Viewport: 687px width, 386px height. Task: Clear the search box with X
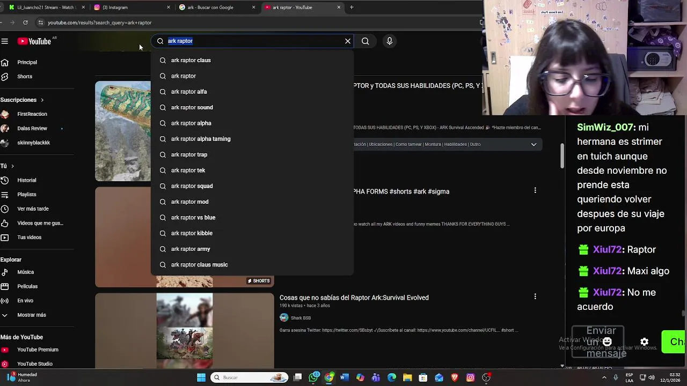(x=348, y=41)
